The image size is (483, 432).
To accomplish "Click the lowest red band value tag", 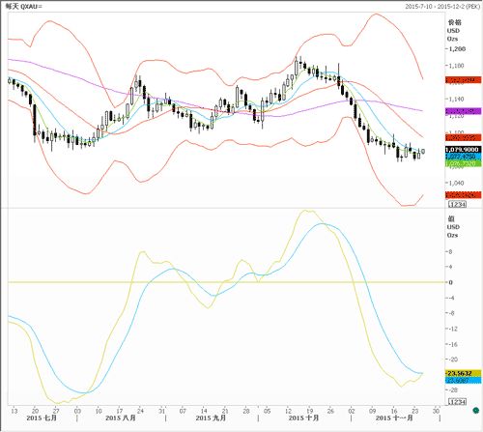I will (x=464, y=194).
